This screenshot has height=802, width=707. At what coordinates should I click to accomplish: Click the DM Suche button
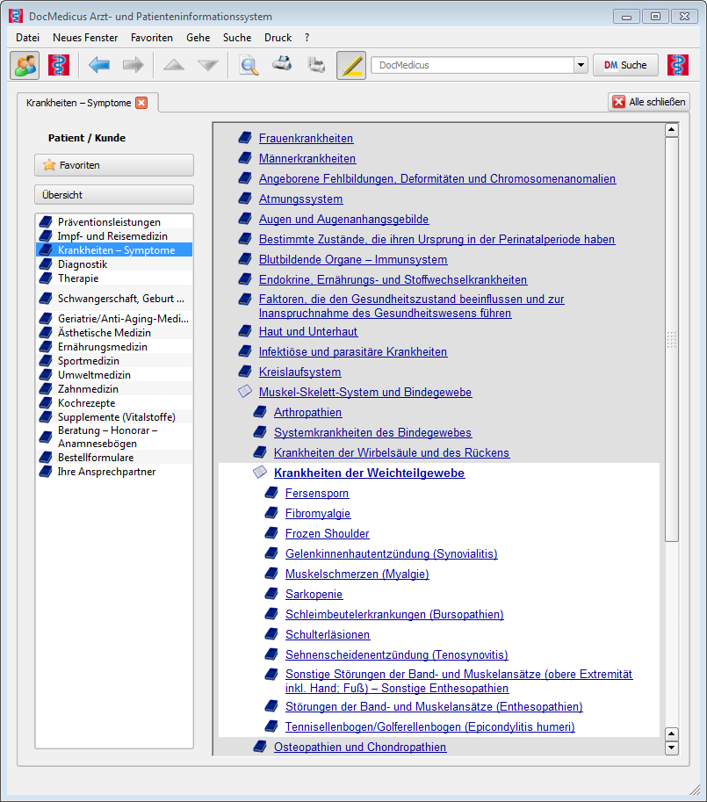pos(625,65)
